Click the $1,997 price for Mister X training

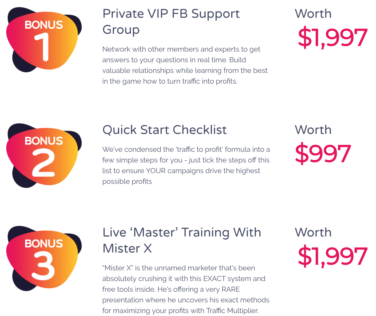coord(332,256)
